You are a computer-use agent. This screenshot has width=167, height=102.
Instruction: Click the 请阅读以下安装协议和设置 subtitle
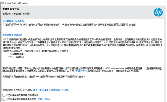16,14
